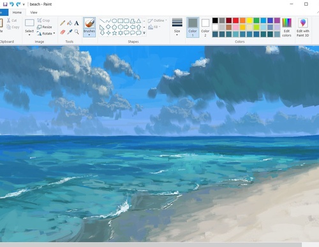Choose the Right arrow shape
Image resolution: width=319 pixels, height=247 pixels.
coord(126,27)
